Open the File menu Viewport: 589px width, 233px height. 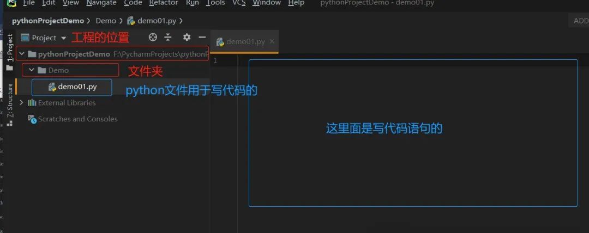click(x=28, y=3)
